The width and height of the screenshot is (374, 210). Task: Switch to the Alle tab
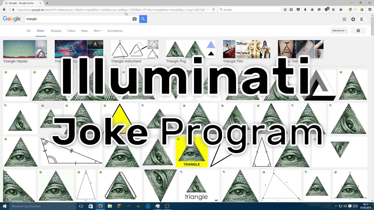[29, 31]
